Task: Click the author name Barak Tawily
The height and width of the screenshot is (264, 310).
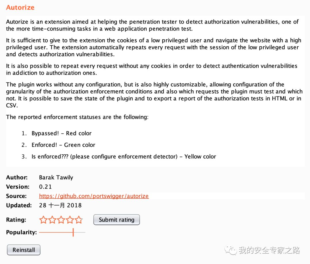Action: pyautogui.click(x=56, y=177)
